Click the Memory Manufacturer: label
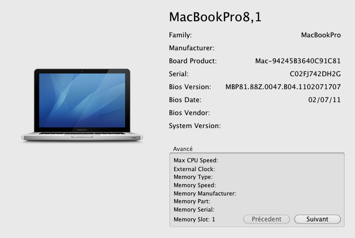Screen dimensions: 355x238 [x=205, y=193]
